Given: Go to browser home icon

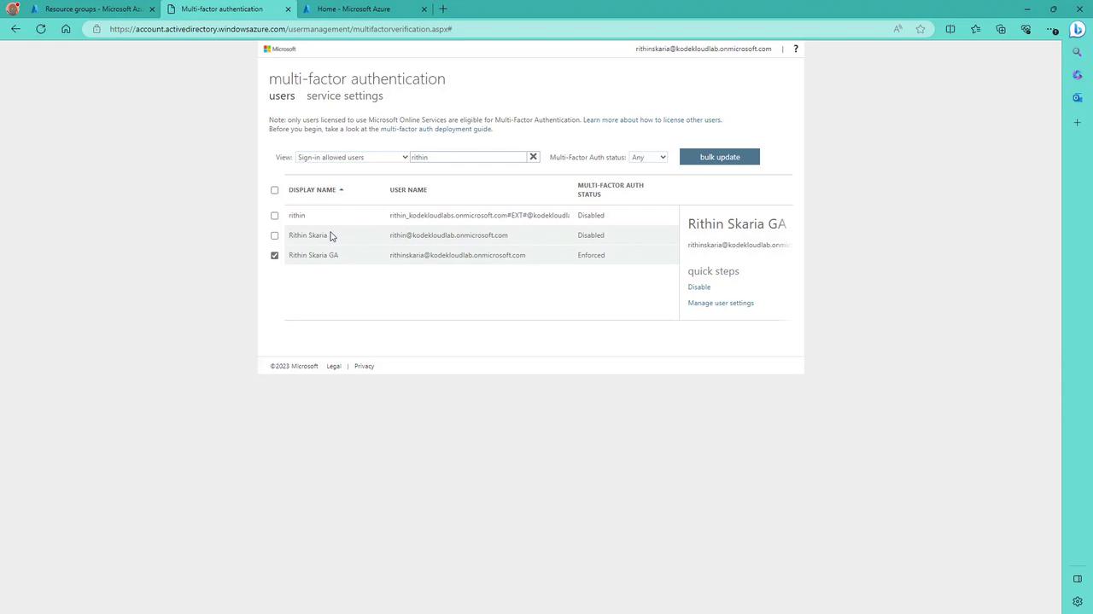Looking at the screenshot, I should (66, 29).
